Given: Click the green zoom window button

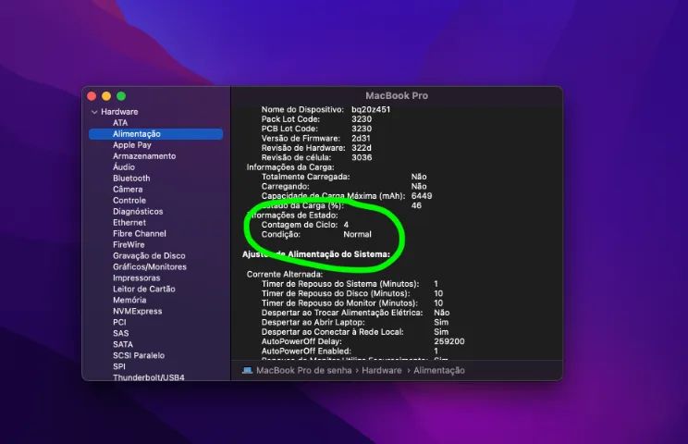Looking at the screenshot, I should 121,96.
